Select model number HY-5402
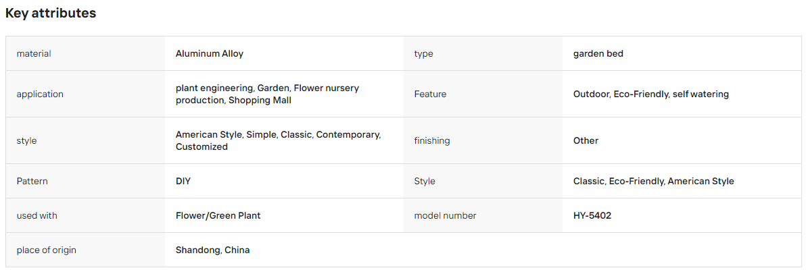Image resolution: width=808 pixels, height=270 pixels. click(592, 215)
